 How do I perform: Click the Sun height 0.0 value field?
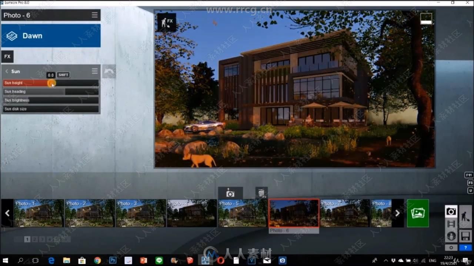[51, 75]
